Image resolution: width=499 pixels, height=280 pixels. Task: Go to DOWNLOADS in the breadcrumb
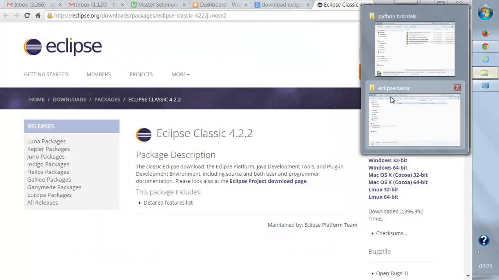point(69,100)
